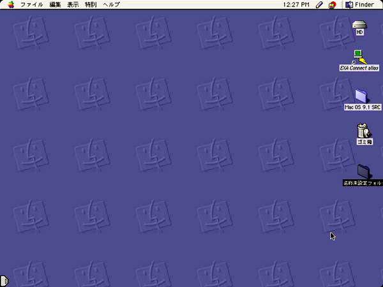Select the EVA Connect alias icon

359,56
